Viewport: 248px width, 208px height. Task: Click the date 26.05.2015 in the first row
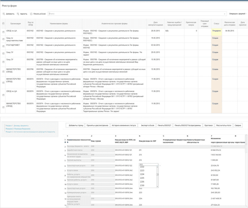click(x=156, y=31)
